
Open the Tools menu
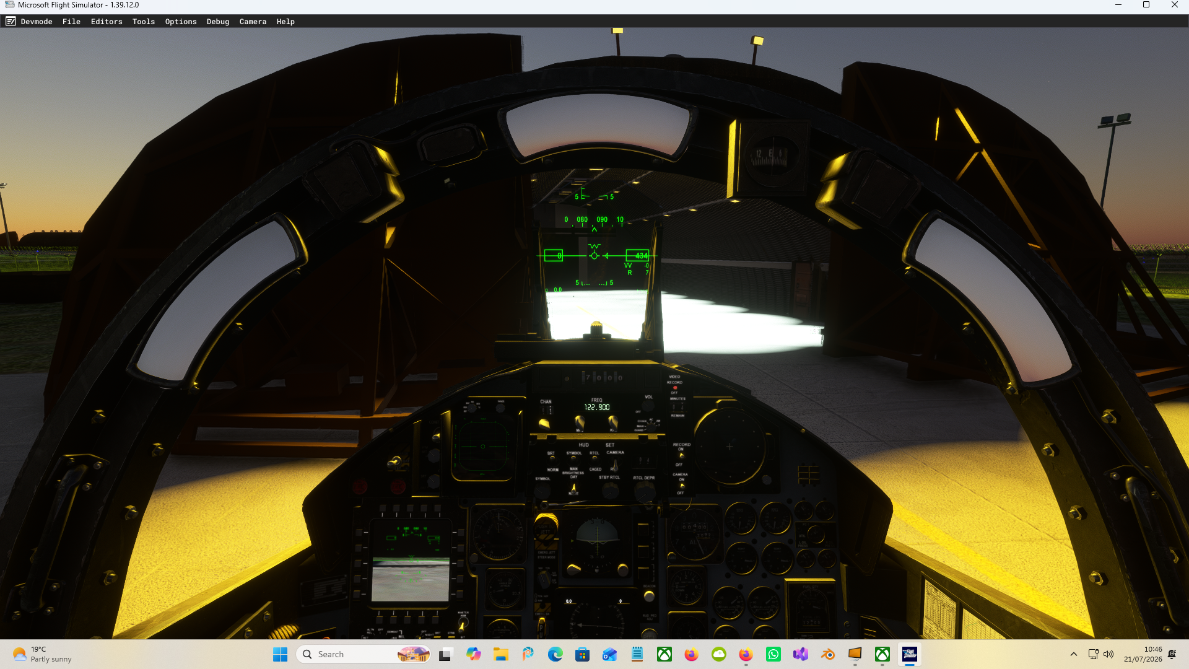pos(144,21)
